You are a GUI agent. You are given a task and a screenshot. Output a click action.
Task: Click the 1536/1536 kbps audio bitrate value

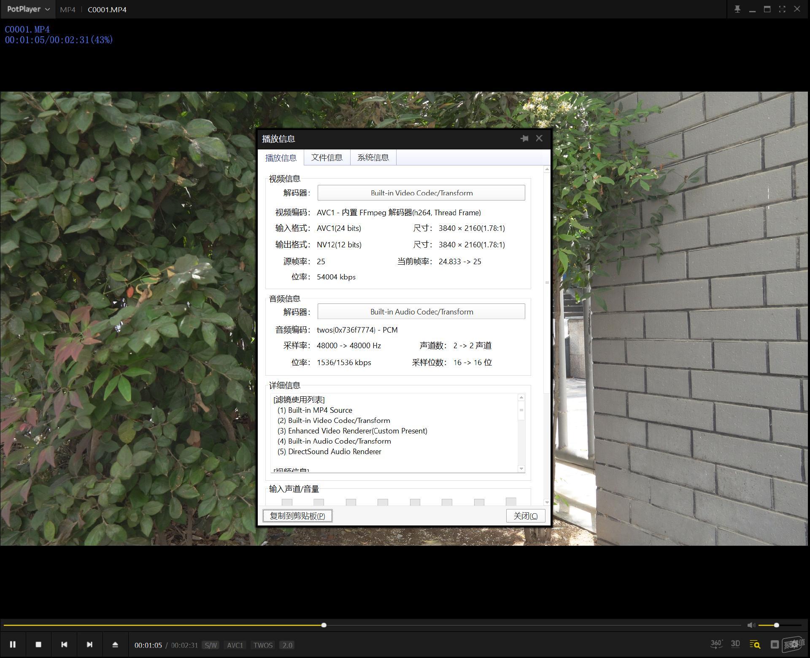click(344, 362)
